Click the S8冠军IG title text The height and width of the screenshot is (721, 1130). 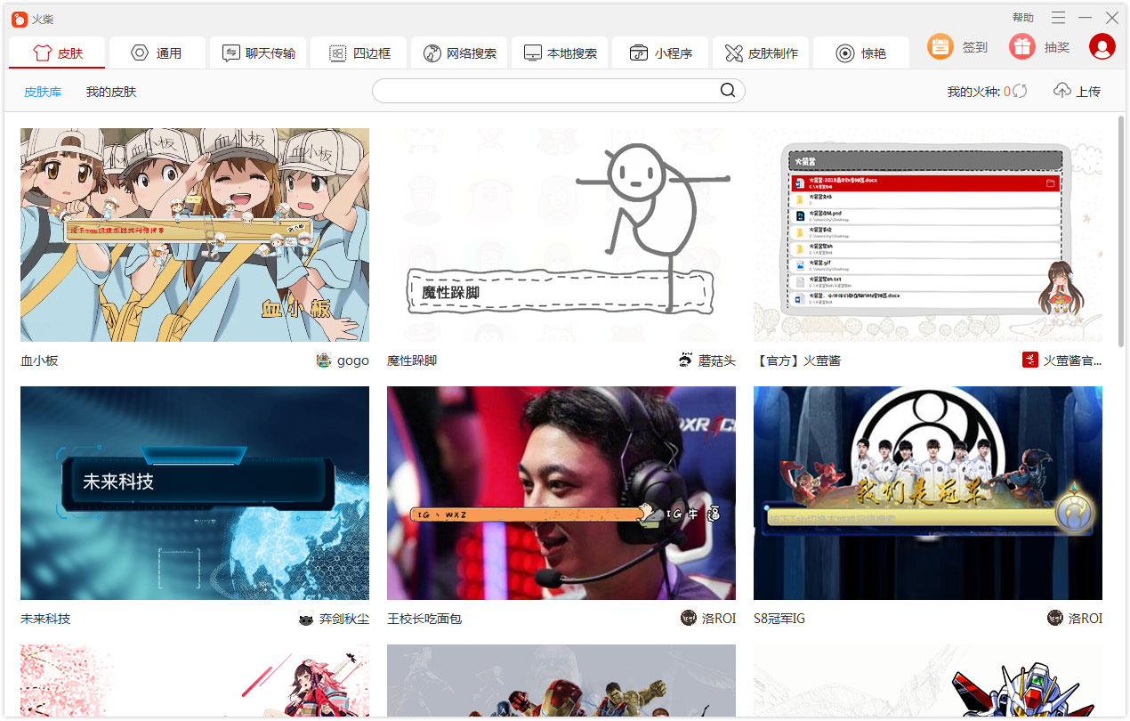pyautogui.click(x=779, y=620)
